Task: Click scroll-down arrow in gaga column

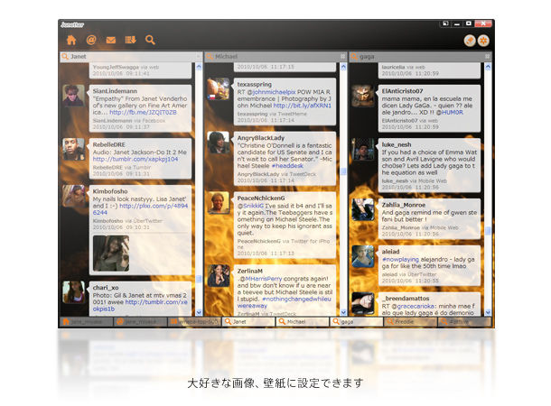Action: pyautogui.click(x=488, y=312)
